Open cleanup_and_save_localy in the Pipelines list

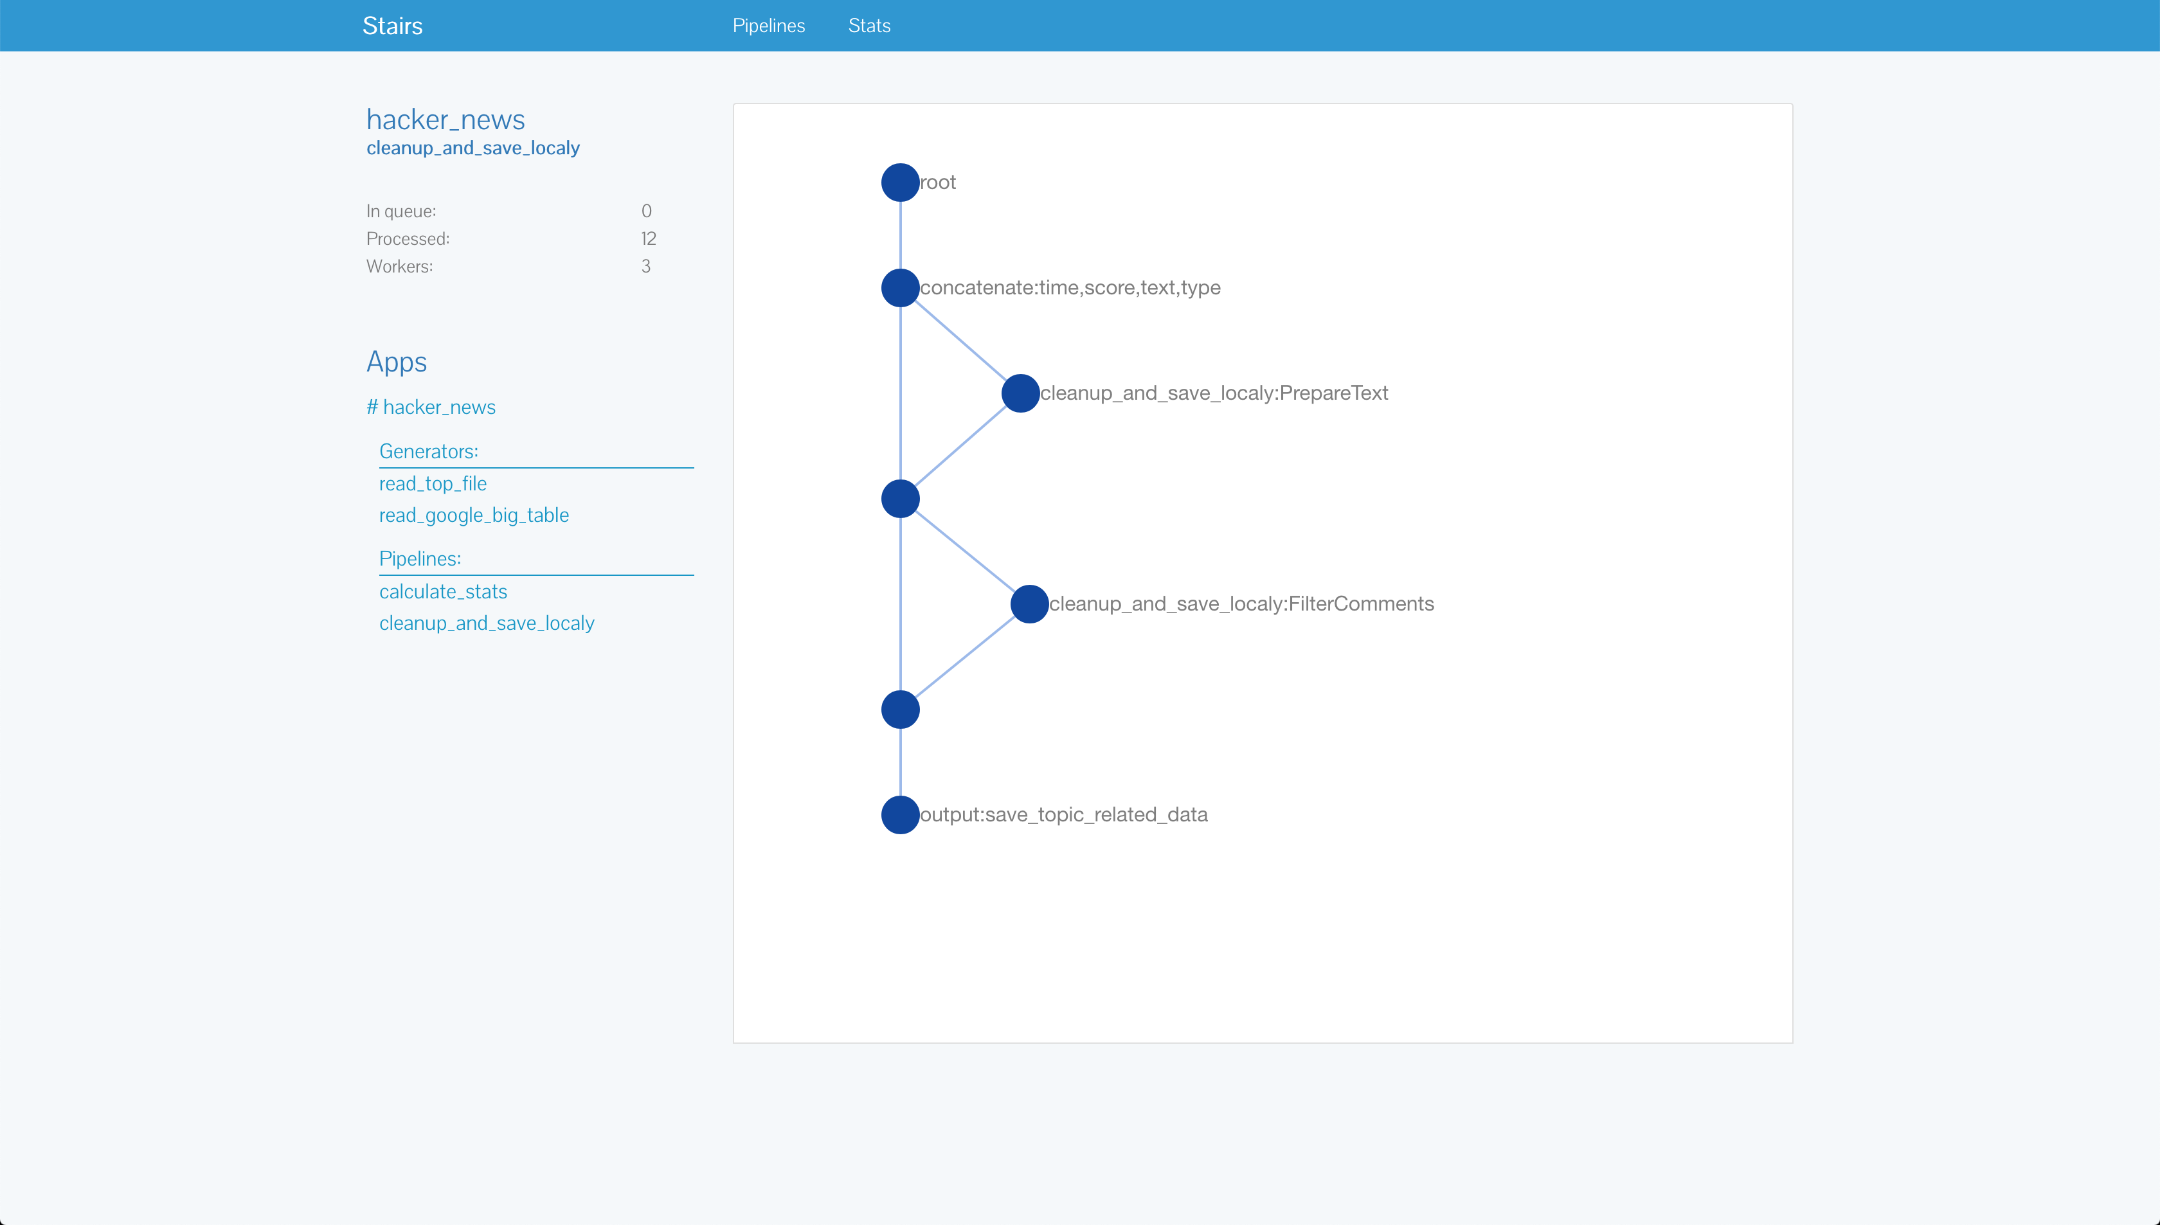click(x=487, y=623)
